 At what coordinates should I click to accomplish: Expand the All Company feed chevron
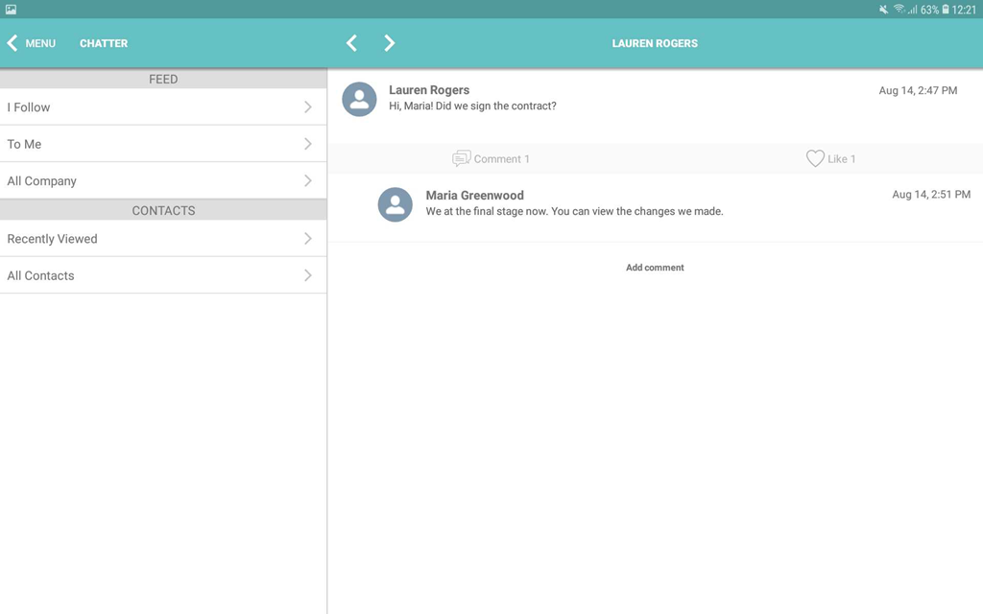307,180
